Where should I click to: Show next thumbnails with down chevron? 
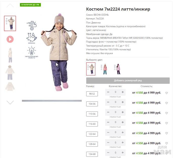tap(10, 102)
